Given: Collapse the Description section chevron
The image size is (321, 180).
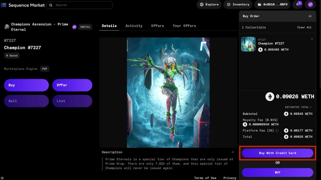Looking at the screenshot, I should 233,151.
